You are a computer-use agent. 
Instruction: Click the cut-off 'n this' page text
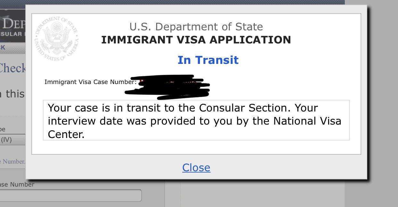(x=13, y=94)
